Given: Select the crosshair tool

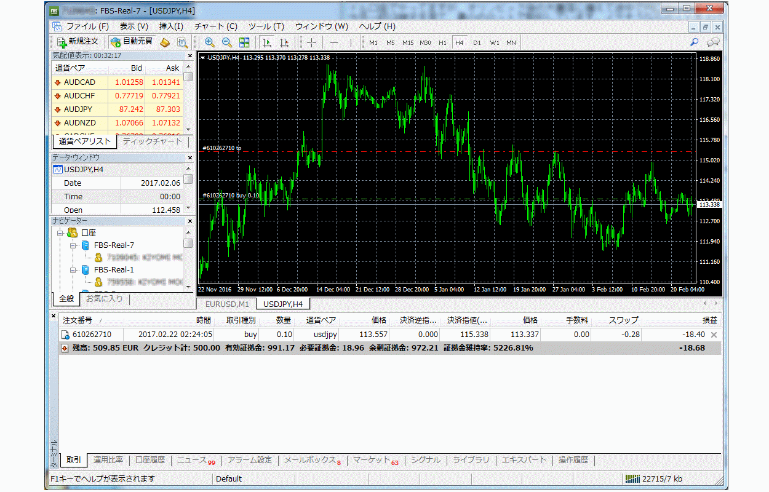Looking at the screenshot, I should pyautogui.click(x=312, y=42).
